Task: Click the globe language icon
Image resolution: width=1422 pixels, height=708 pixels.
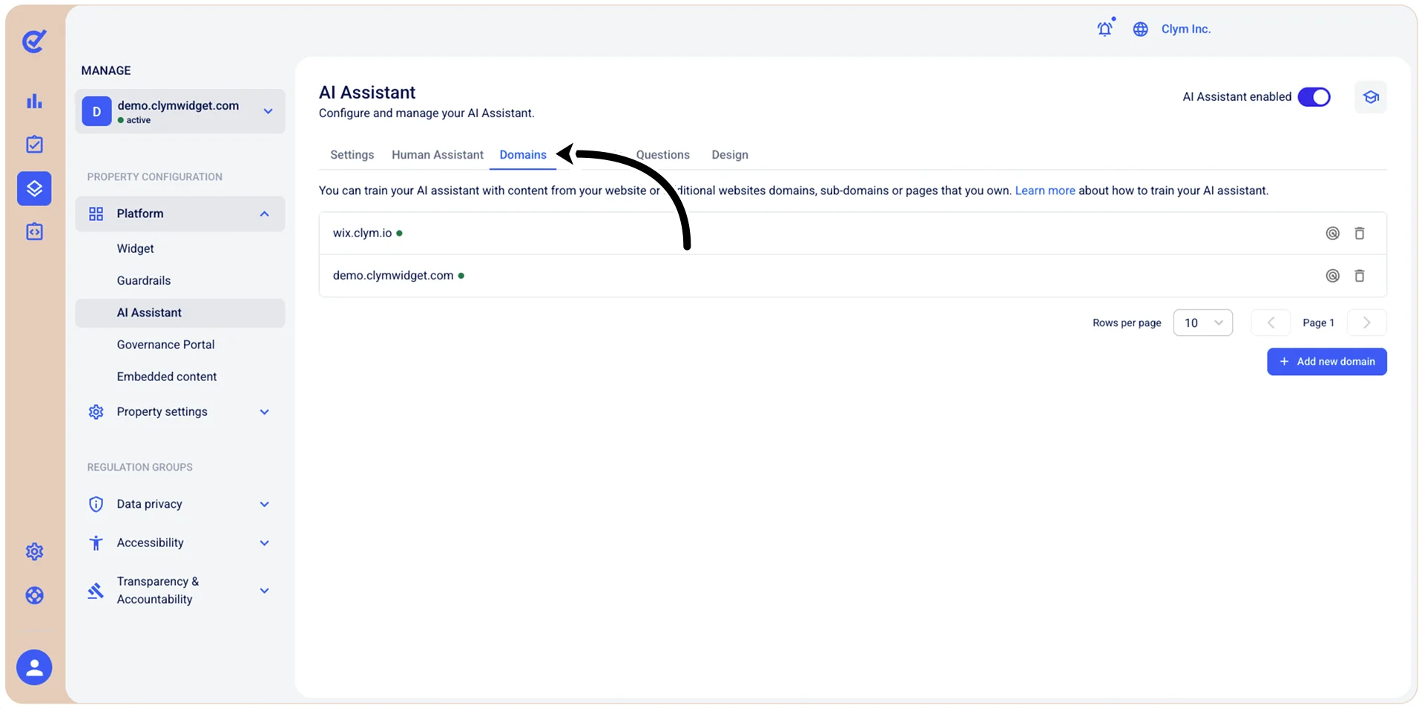Action: (x=1141, y=29)
